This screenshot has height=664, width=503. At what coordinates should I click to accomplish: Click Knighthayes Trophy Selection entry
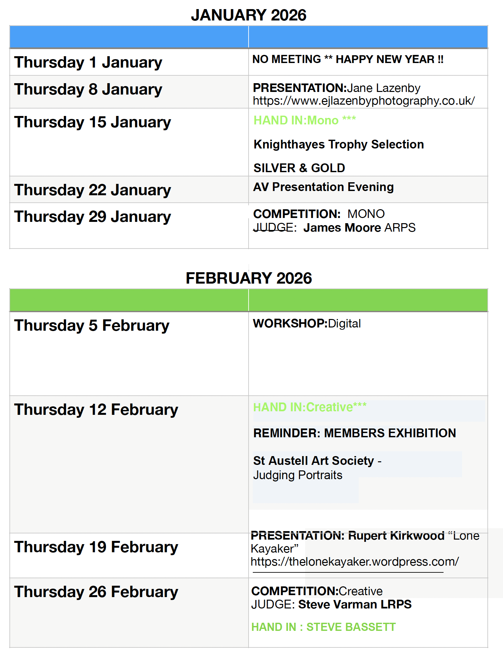point(339,145)
